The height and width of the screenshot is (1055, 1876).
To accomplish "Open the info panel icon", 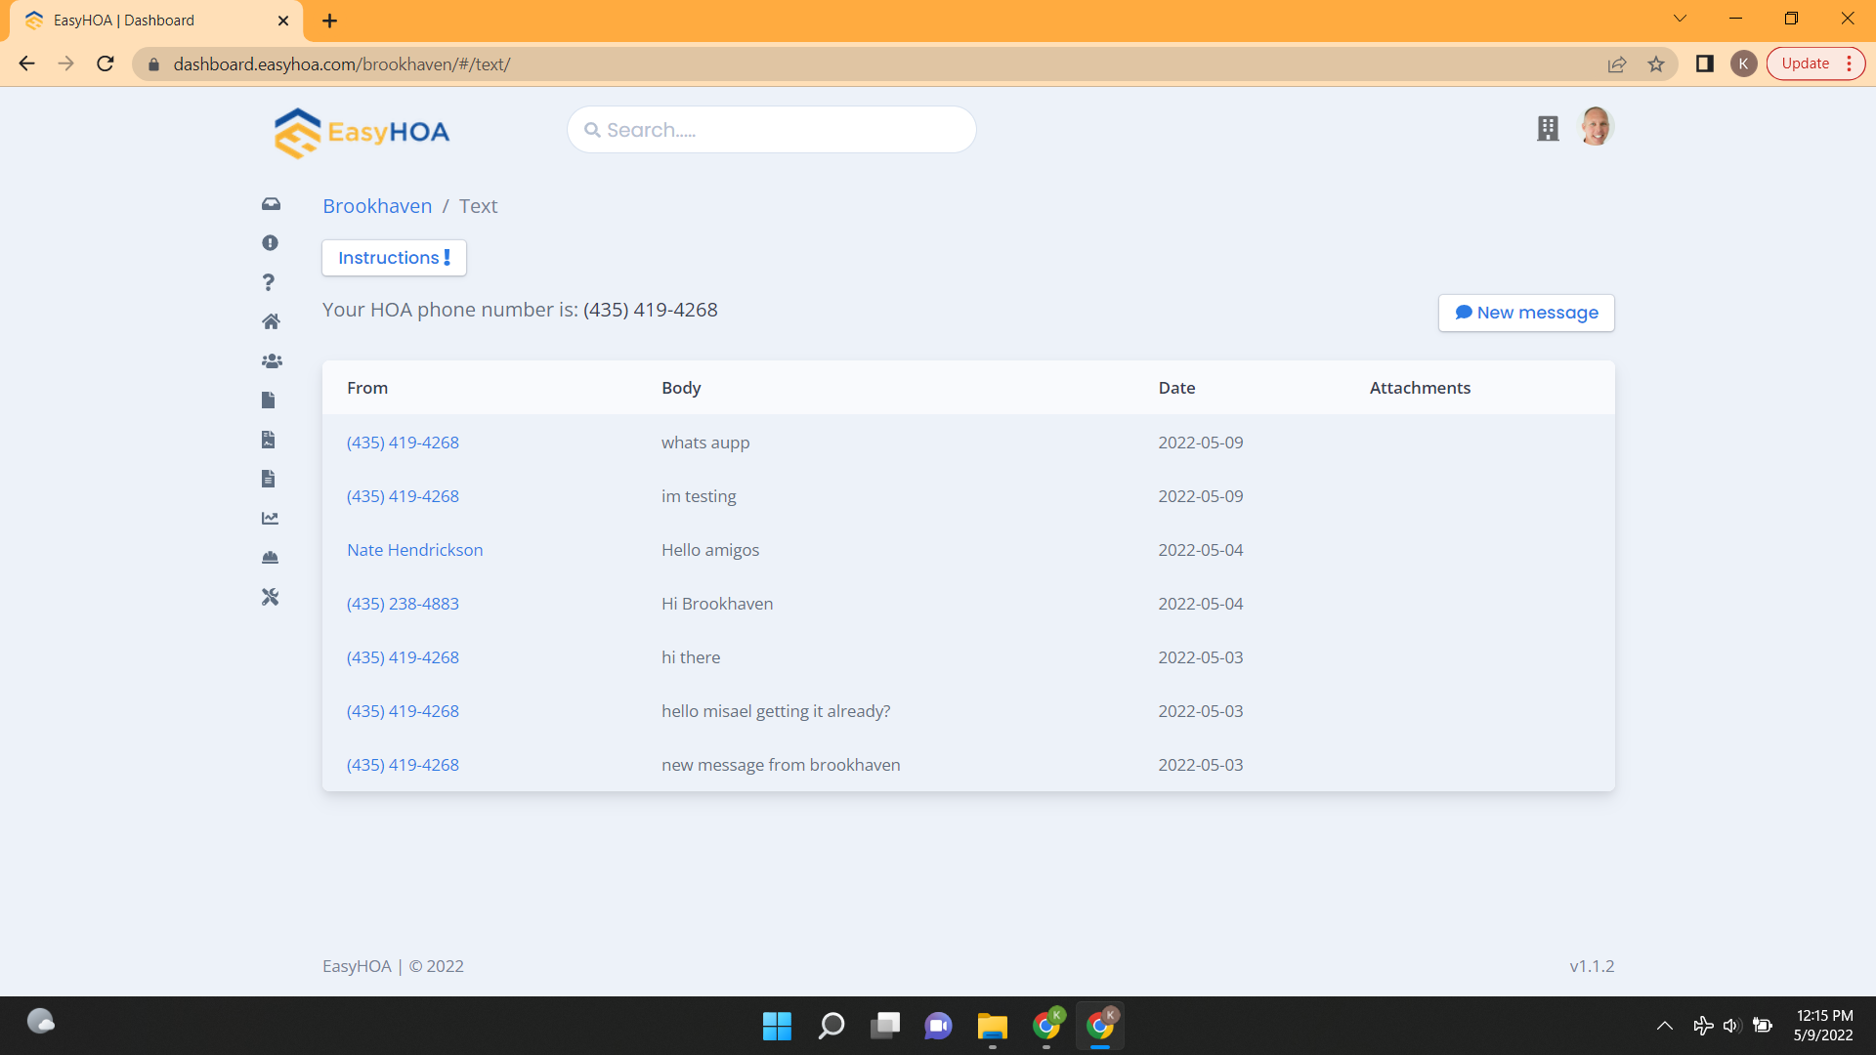I will pyautogui.click(x=270, y=242).
